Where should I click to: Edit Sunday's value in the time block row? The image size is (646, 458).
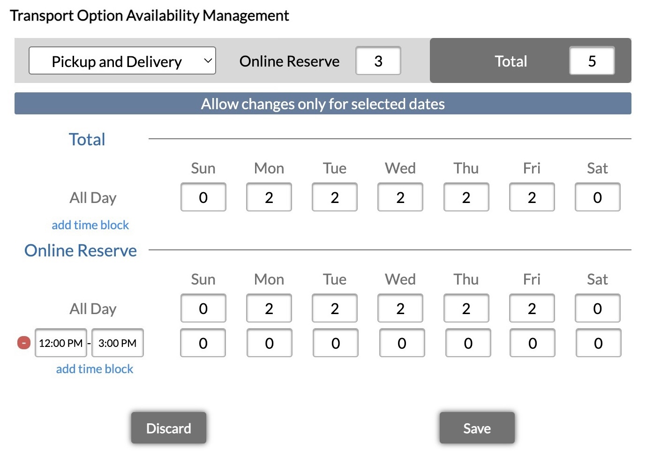pos(203,343)
